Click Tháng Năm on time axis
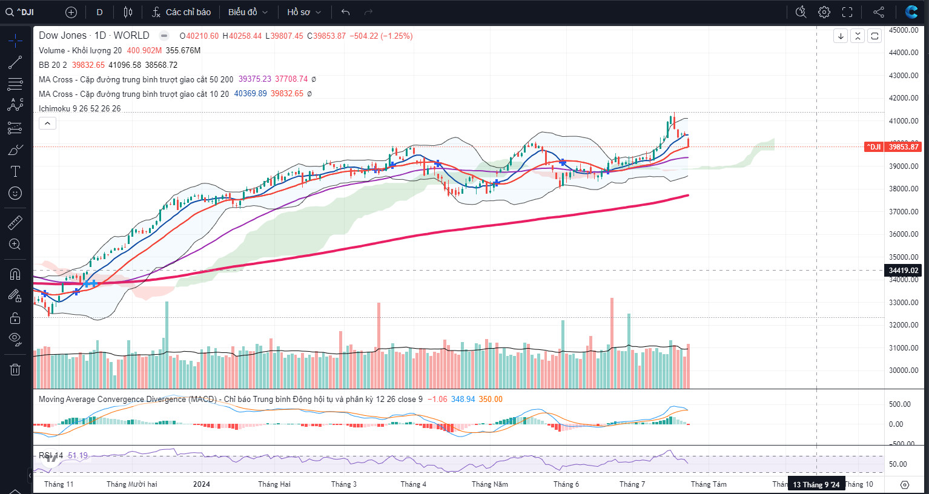929x494 pixels. (x=490, y=484)
